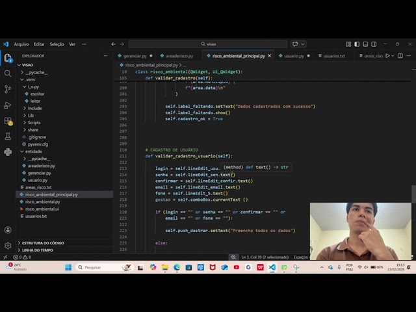The height and width of the screenshot is (312, 416).
Task: Toggle the bottom panel visibility
Action: [365, 44]
